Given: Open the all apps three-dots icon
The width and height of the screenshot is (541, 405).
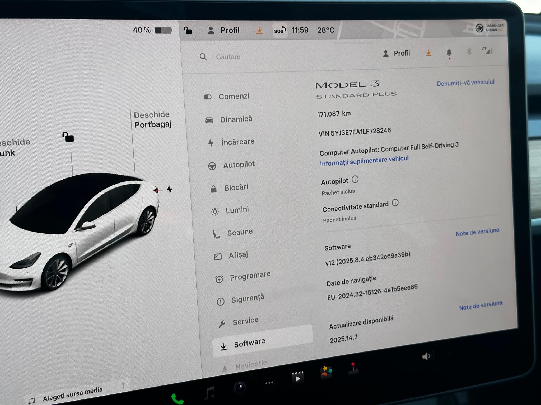Looking at the screenshot, I should [x=269, y=383].
